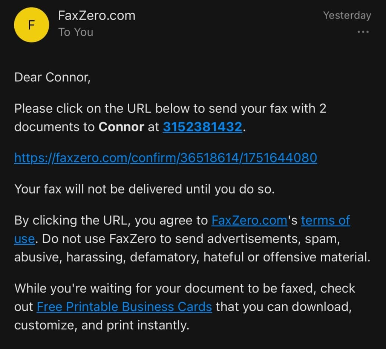Click the circular avatar beside FaxZero.com
This screenshot has width=386, height=349.
coord(31,24)
